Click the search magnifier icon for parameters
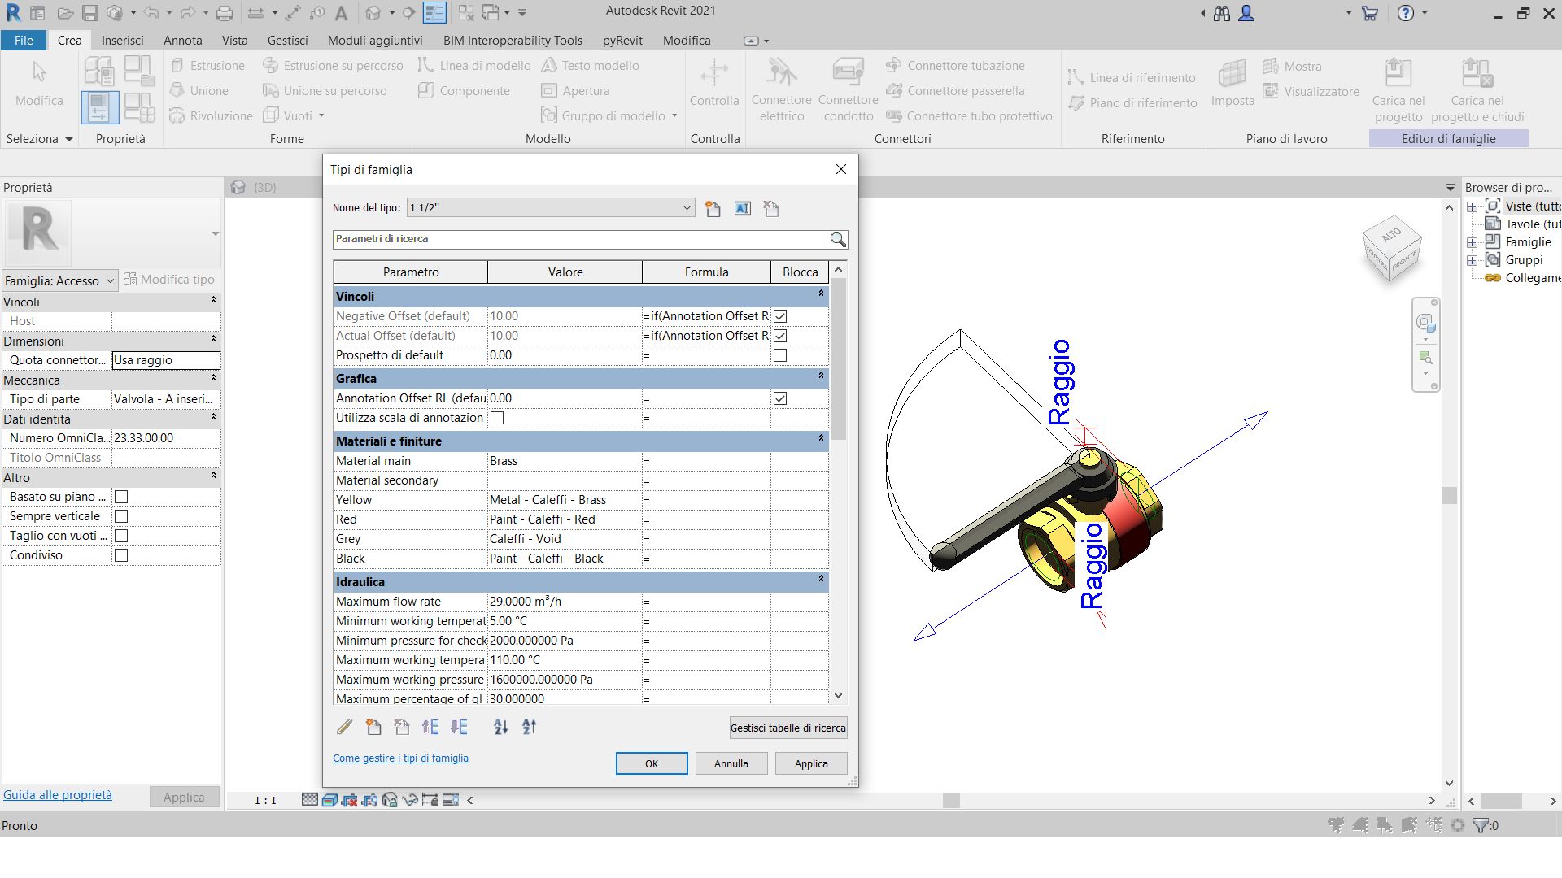Image resolution: width=1562 pixels, height=878 pixels. coord(838,239)
